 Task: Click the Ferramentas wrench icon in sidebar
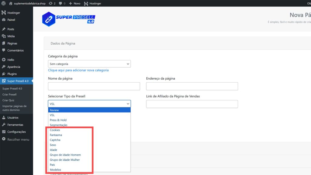pyautogui.click(x=4, y=125)
